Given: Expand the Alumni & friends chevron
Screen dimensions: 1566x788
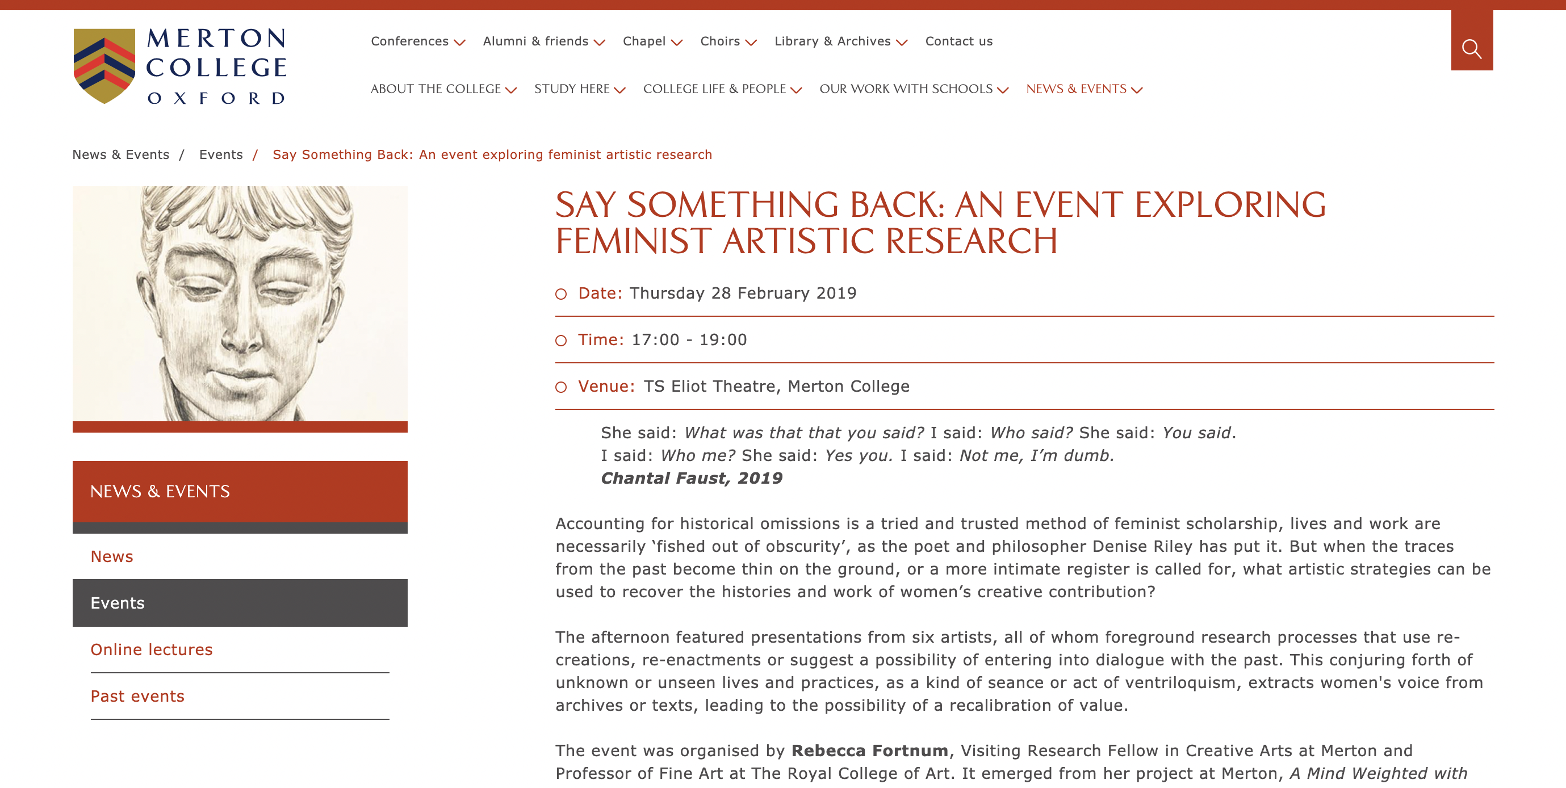Looking at the screenshot, I should click(x=600, y=42).
